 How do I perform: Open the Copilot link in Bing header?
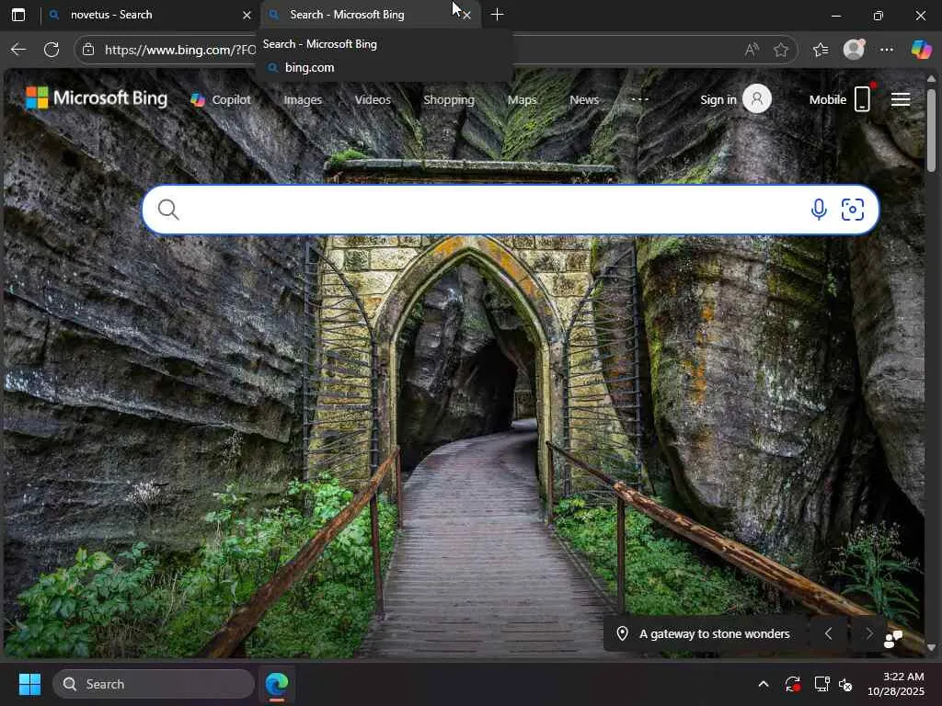pyautogui.click(x=221, y=99)
